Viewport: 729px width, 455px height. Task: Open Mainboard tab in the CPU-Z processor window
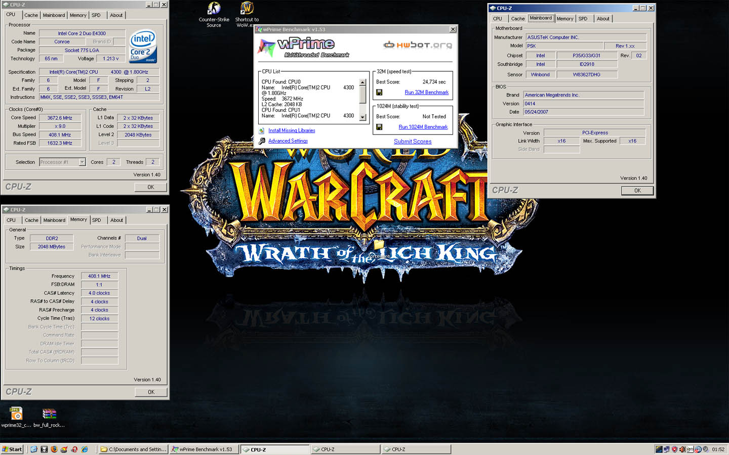click(x=54, y=15)
